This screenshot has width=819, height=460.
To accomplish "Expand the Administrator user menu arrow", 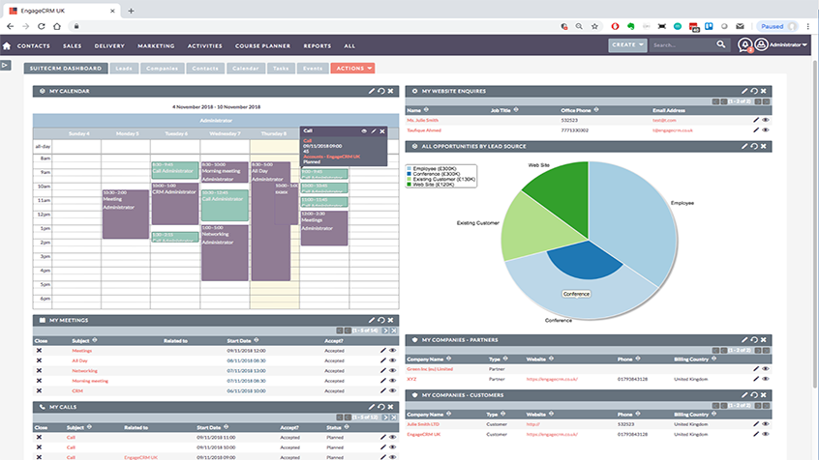I will pyautogui.click(x=804, y=44).
